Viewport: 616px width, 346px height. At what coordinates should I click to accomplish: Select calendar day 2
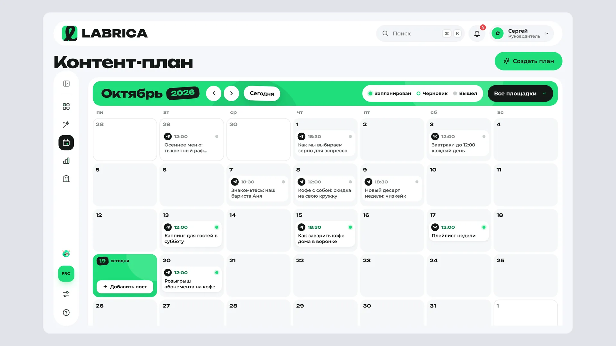pos(392,139)
